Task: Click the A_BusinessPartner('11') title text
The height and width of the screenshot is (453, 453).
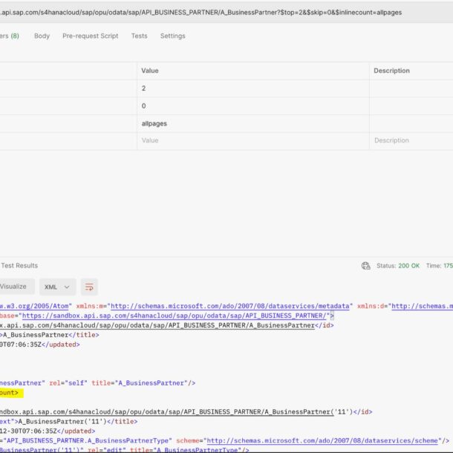Action: (x=62, y=422)
